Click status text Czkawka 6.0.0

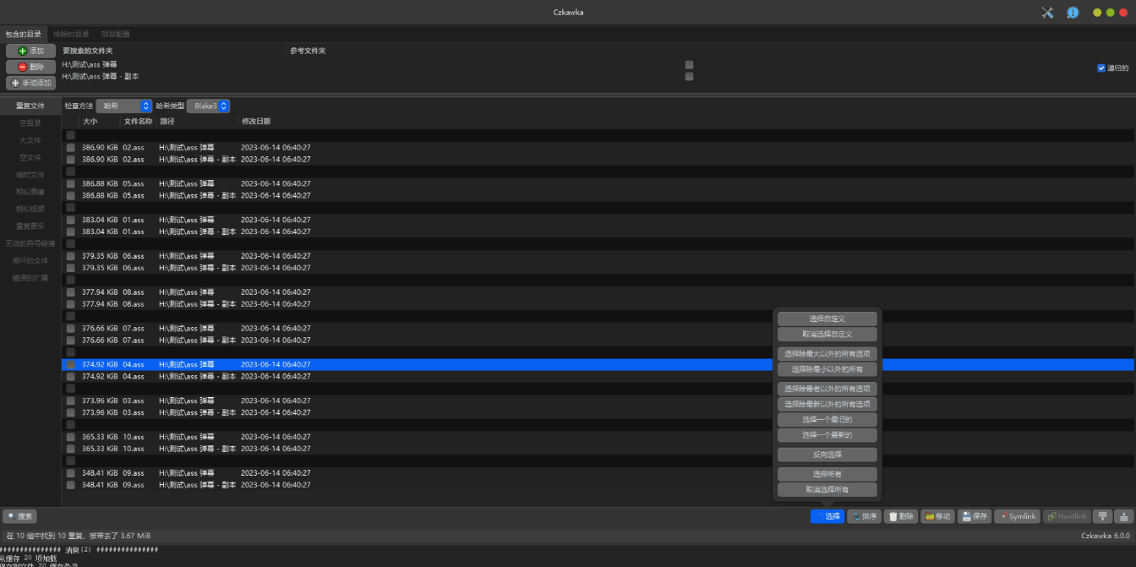[x=1106, y=536]
